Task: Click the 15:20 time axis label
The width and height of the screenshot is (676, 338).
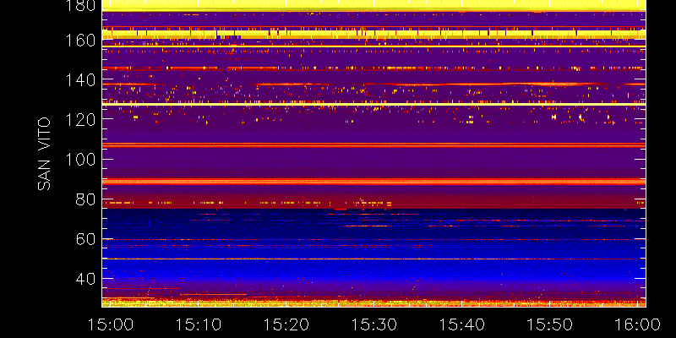Action: click(x=286, y=324)
